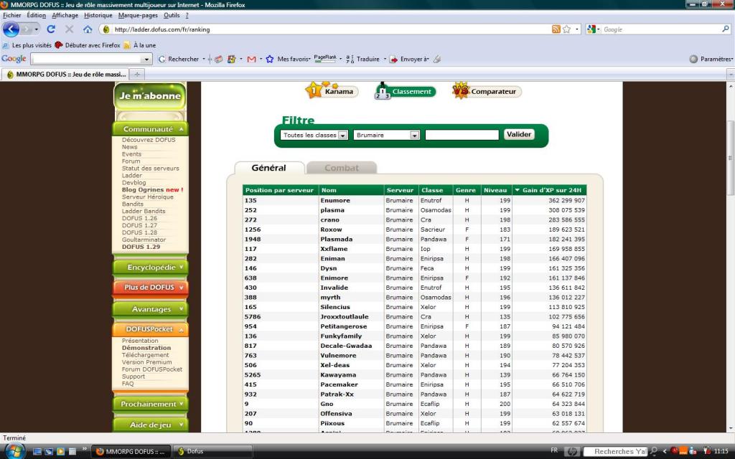Click XP value 362 299 907
This screenshot has height=459, width=735.
point(567,201)
